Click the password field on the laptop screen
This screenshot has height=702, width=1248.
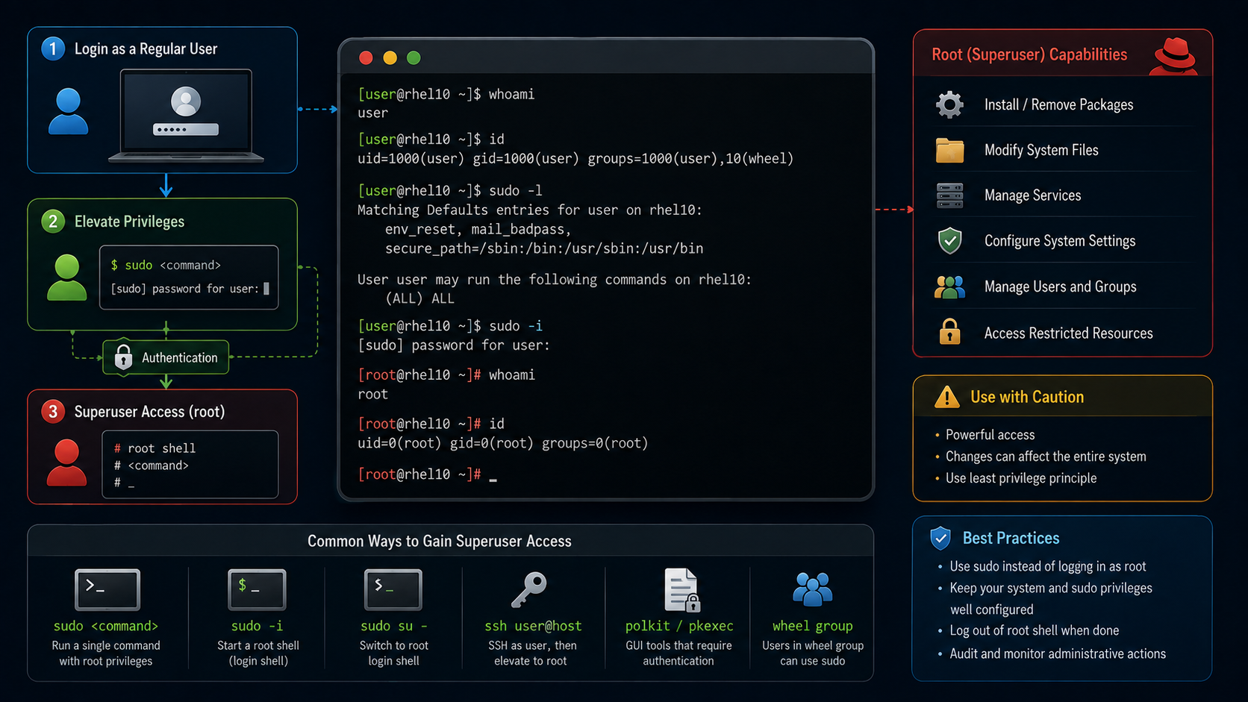186,129
